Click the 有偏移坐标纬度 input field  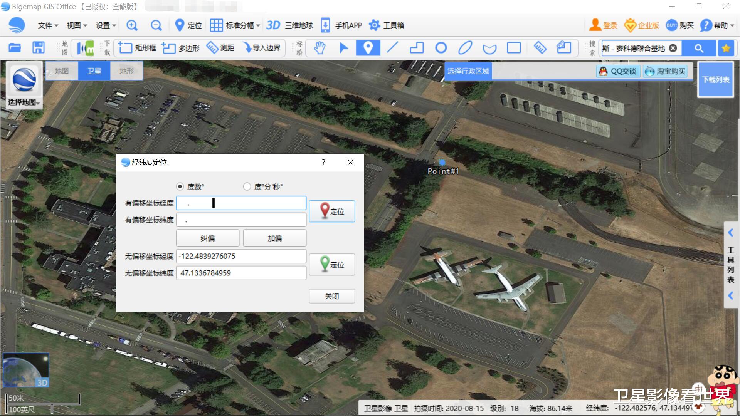241,220
